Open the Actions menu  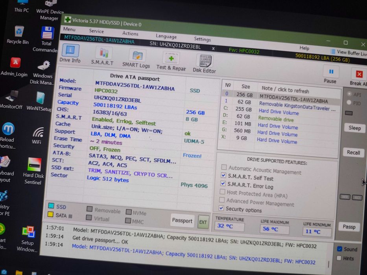point(130,33)
